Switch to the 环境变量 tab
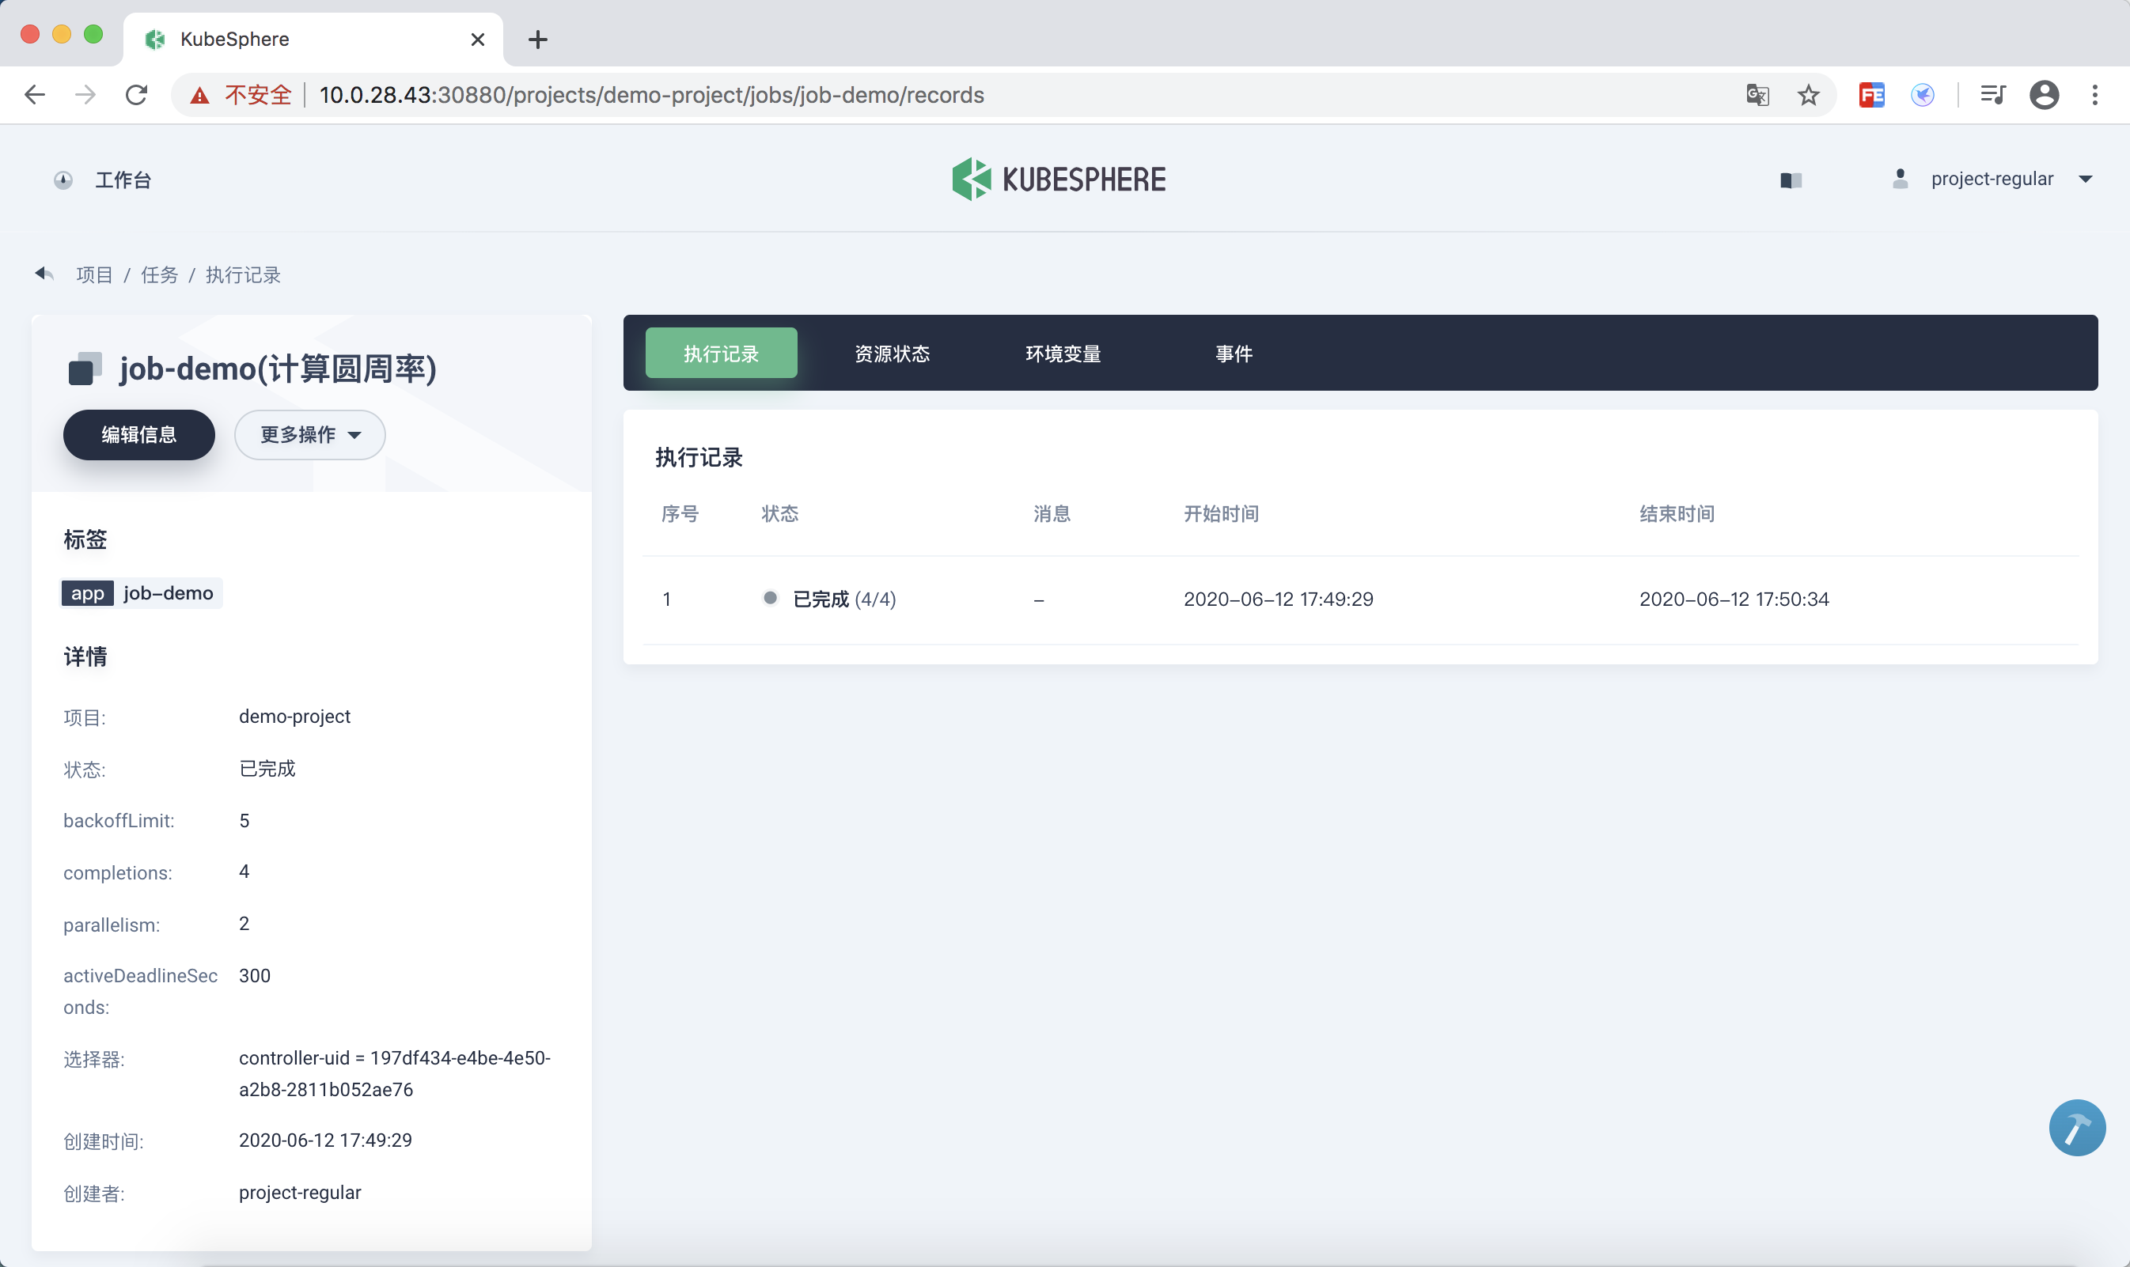The height and width of the screenshot is (1267, 2130). [1063, 354]
